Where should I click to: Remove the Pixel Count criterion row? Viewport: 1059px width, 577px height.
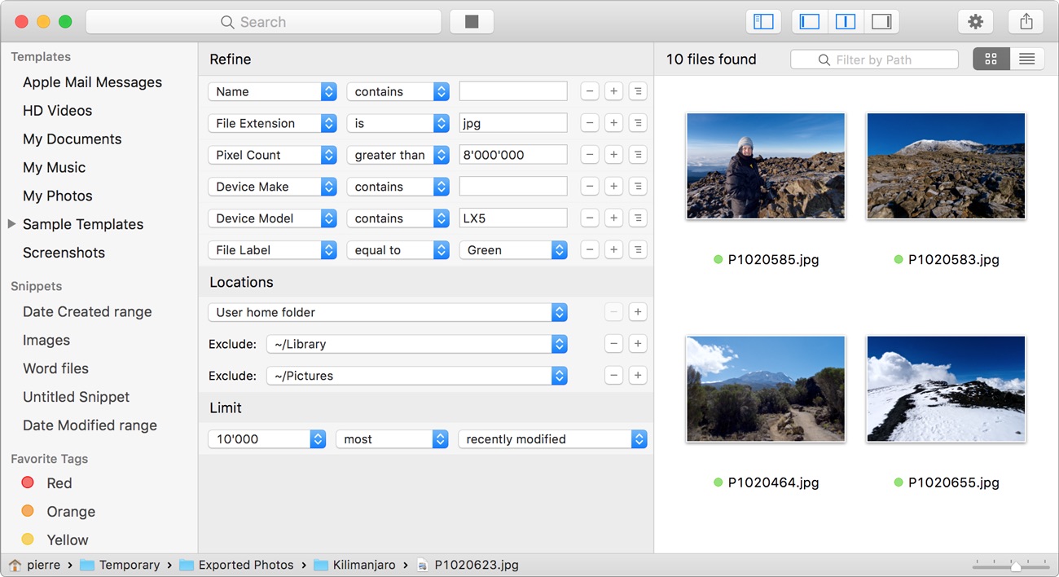(590, 155)
